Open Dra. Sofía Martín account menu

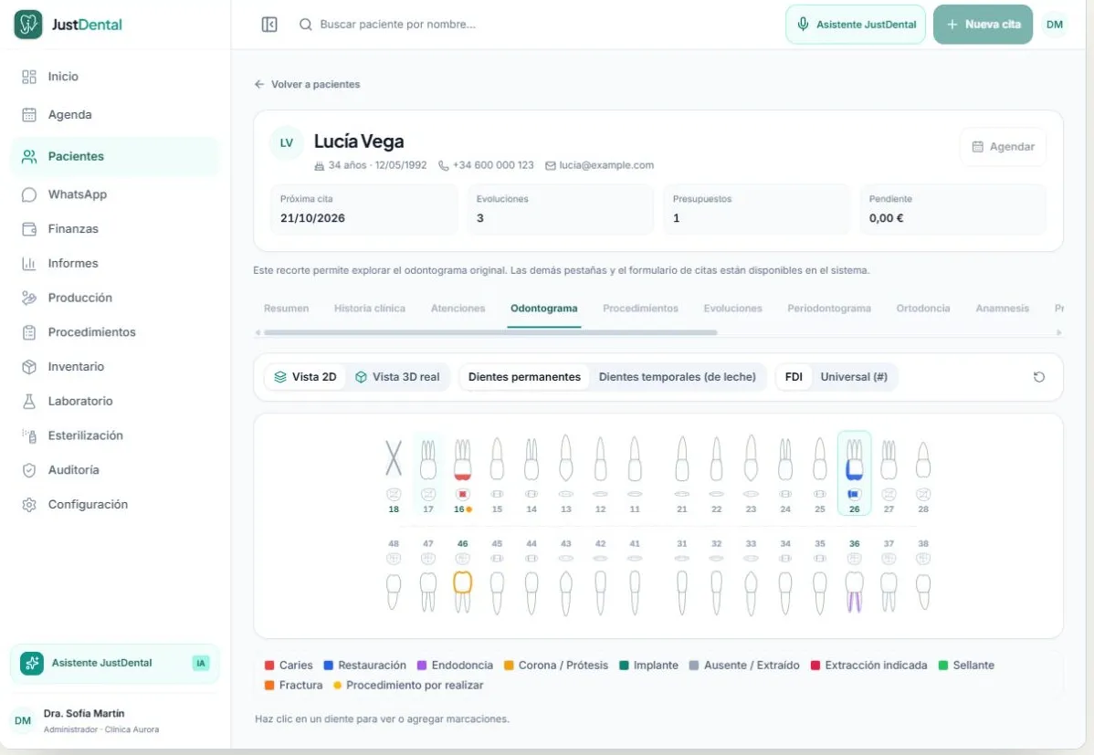pos(115,721)
